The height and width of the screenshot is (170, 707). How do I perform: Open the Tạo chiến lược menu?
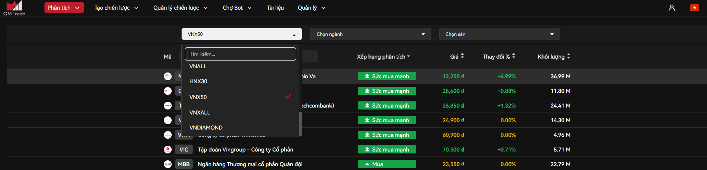[116, 8]
